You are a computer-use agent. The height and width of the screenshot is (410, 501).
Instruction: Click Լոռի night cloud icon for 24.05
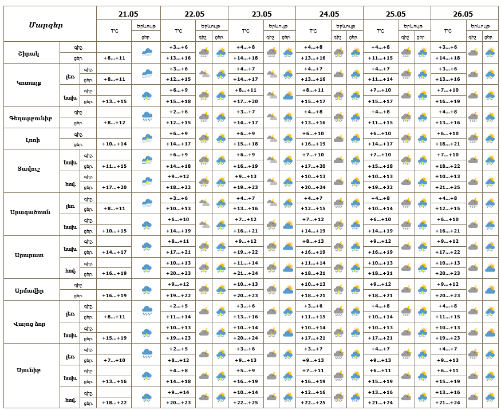point(339,139)
